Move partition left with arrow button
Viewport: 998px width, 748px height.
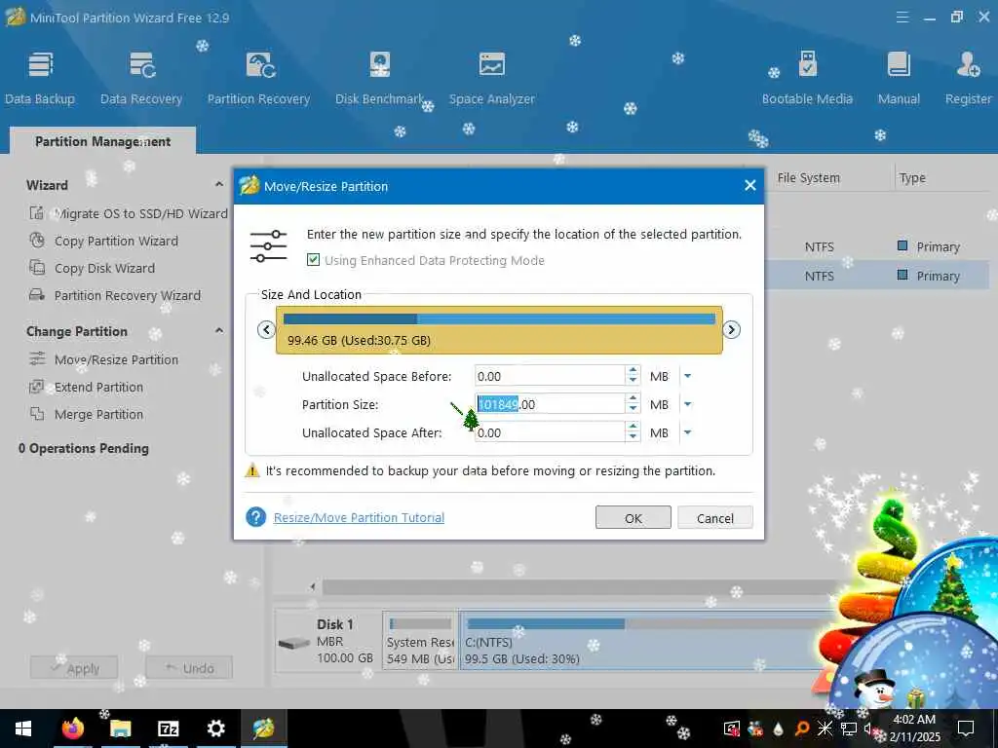click(x=266, y=329)
